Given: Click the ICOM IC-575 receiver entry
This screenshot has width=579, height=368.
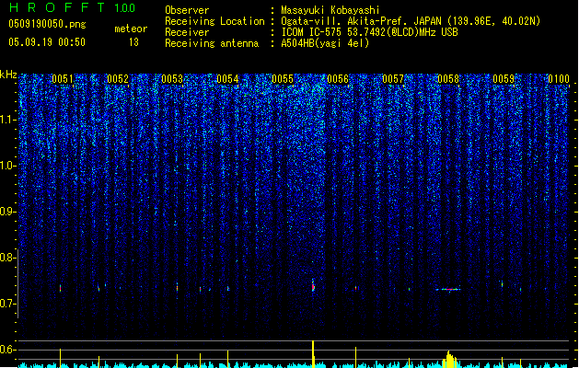Looking at the screenshot, I should click(370, 32).
